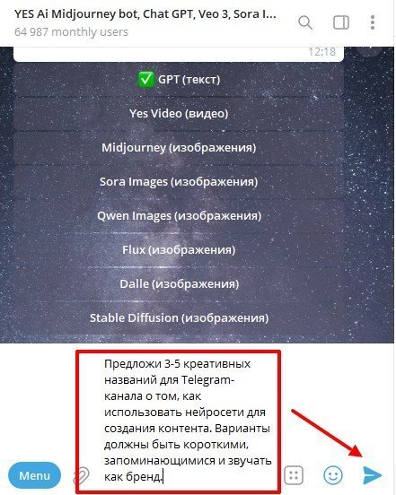
Task: Pick Sora Images (изображения)
Action: pos(179,182)
